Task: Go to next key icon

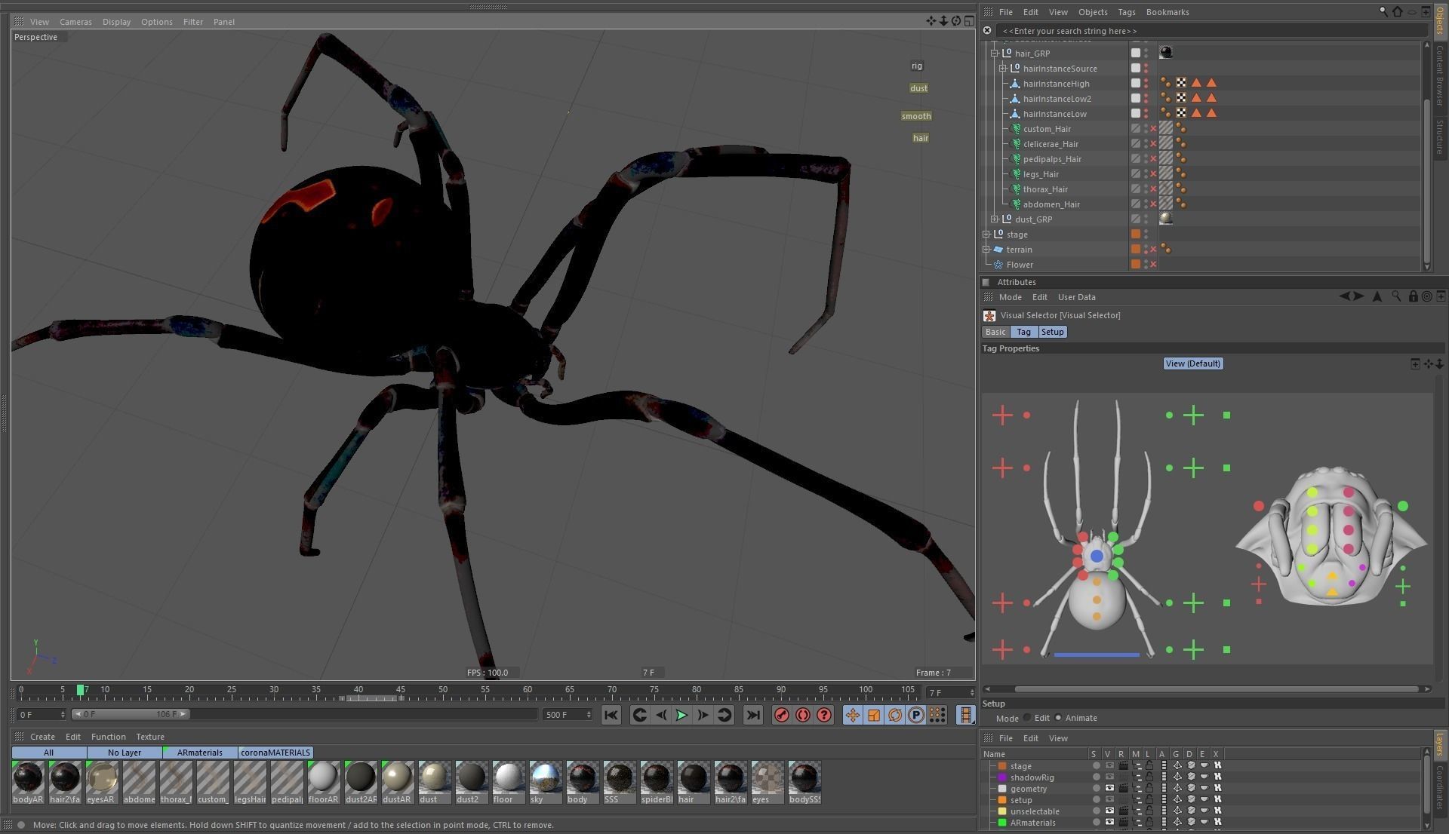Action: [724, 715]
